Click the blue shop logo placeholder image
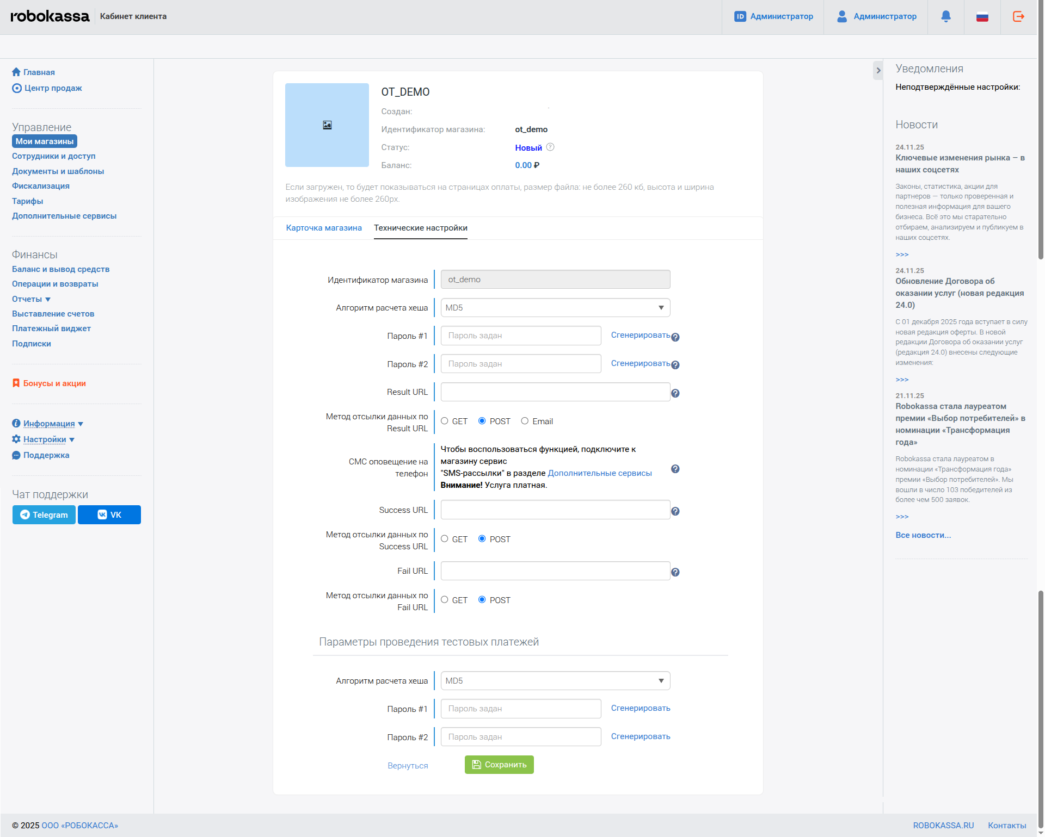The image size is (1045, 837). 327,125
